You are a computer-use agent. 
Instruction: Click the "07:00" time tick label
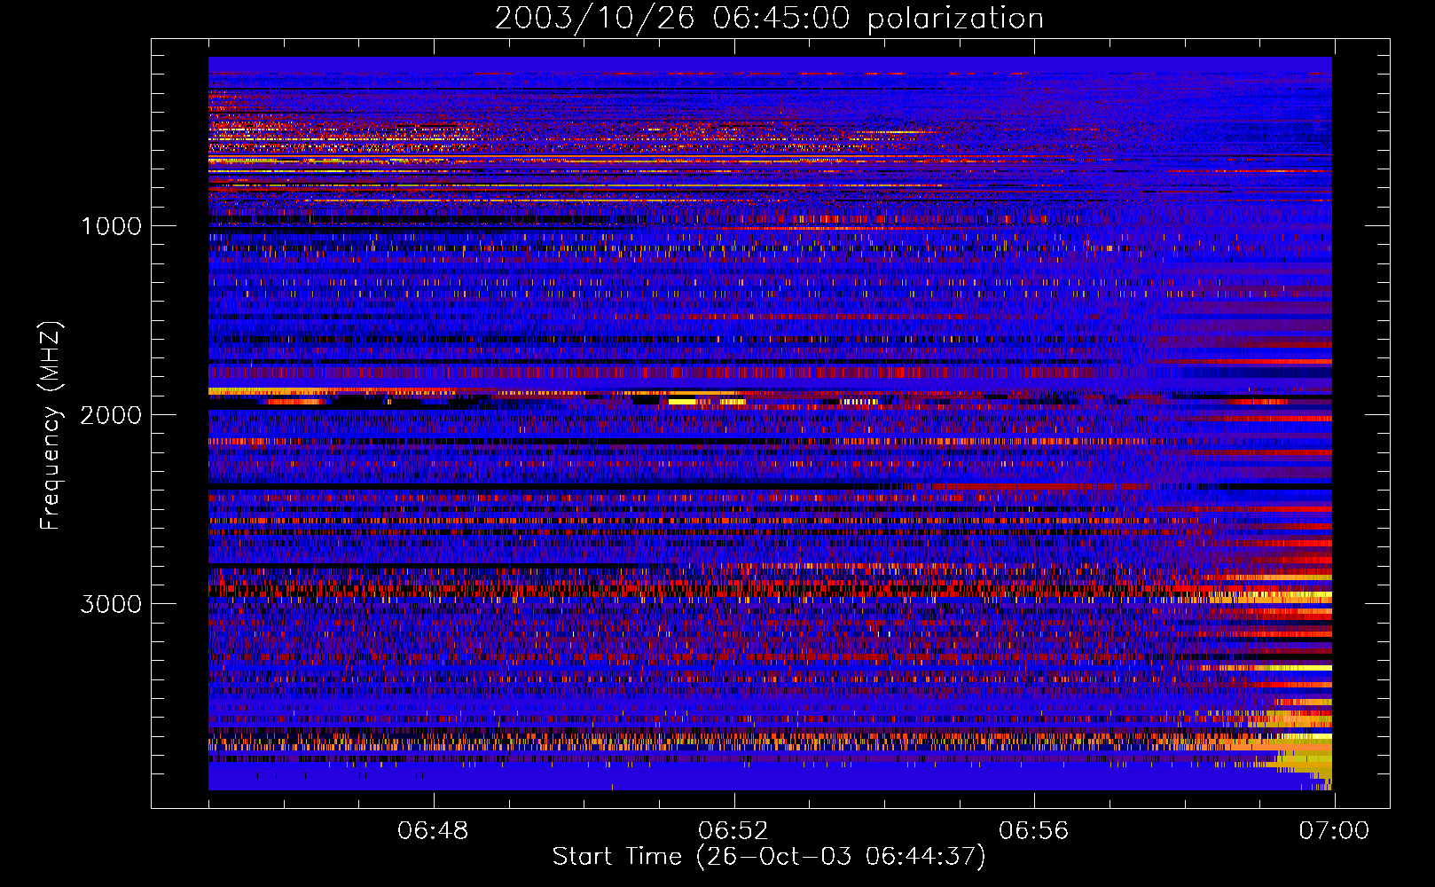1334,831
